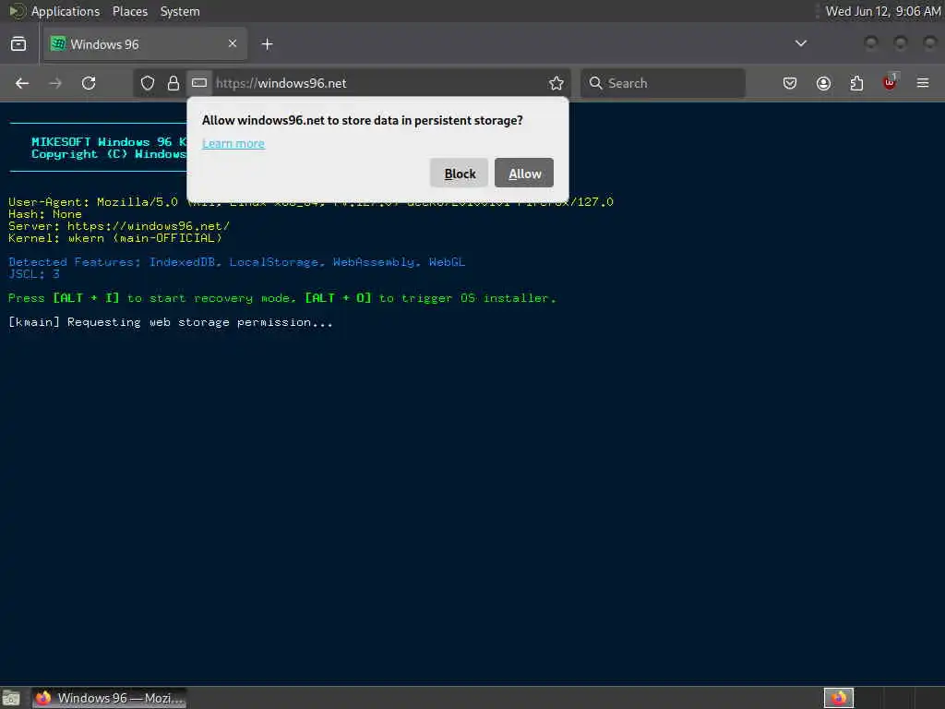
Task: Open Extensions puzzle icon
Action: coord(856,83)
